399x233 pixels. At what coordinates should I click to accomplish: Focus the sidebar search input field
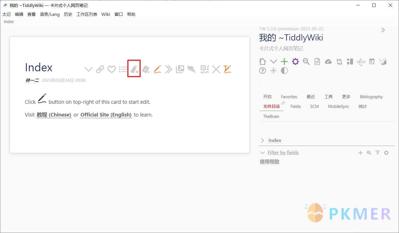pyautogui.click(x=288, y=83)
